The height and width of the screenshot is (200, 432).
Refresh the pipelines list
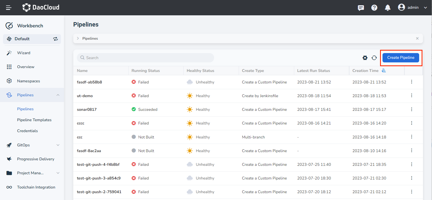tap(374, 58)
